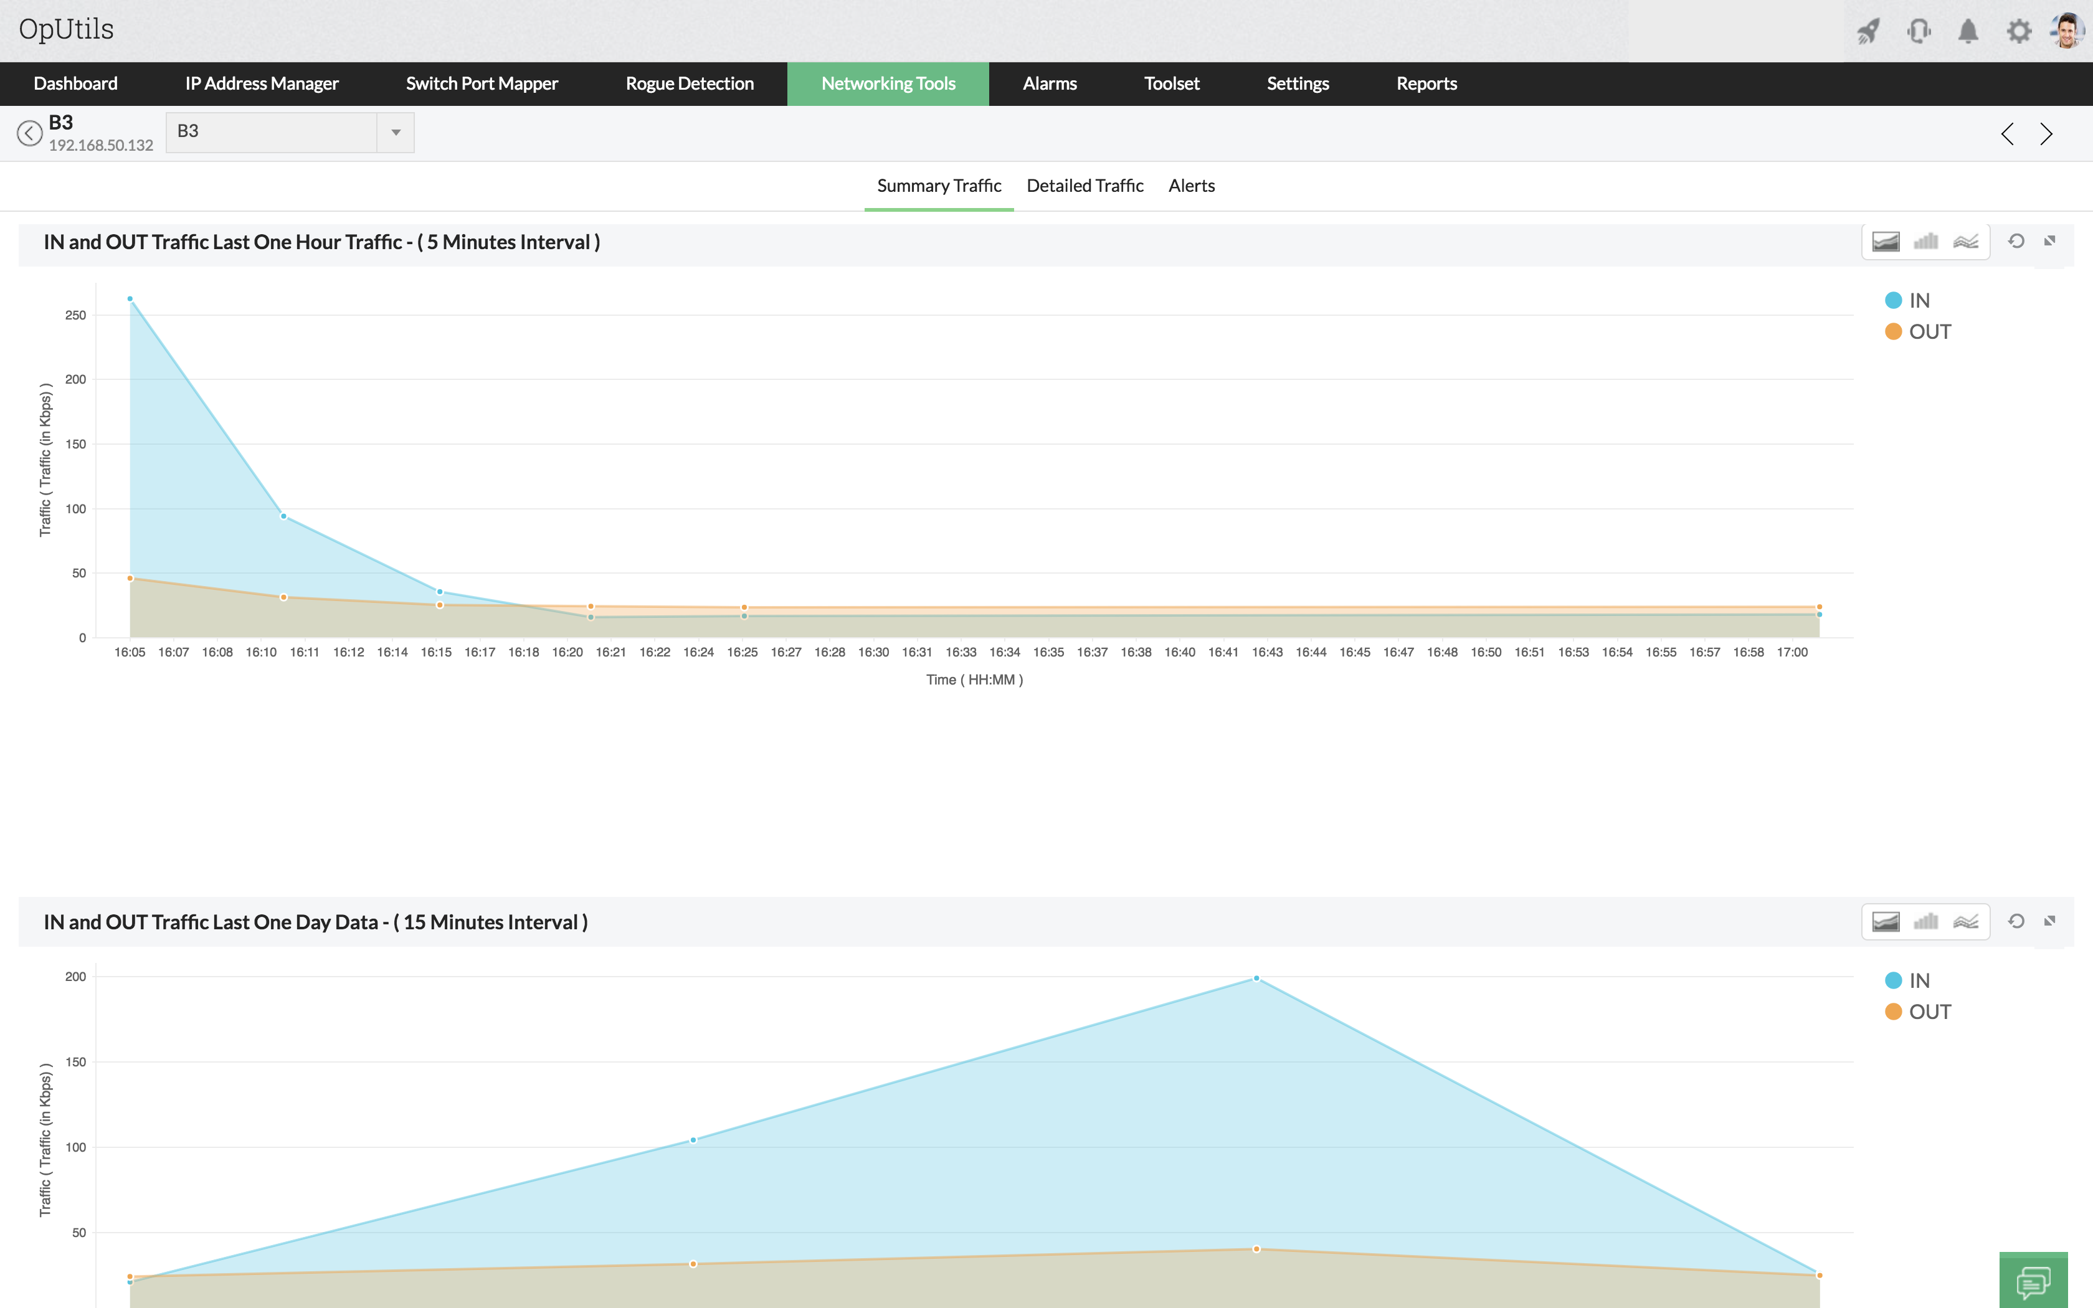Toggle OUT series in hourly chart legend
2093x1308 pixels.
point(1917,331)
